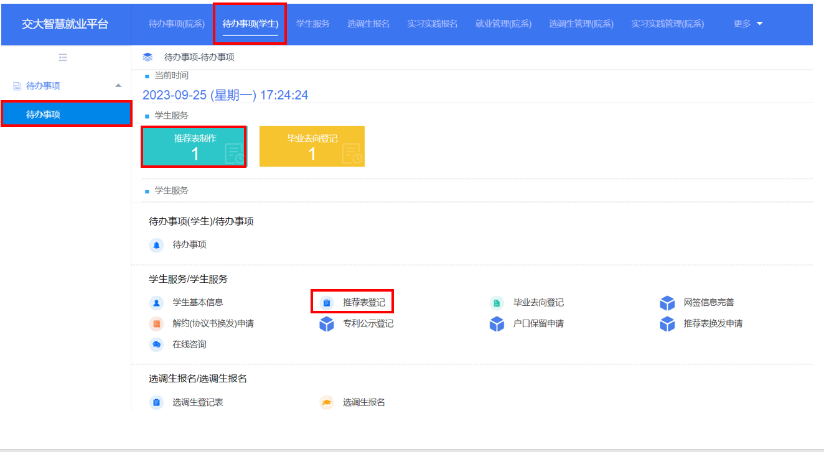Click the orange 解约(协议书换发)申请 icon

(156, 323)
